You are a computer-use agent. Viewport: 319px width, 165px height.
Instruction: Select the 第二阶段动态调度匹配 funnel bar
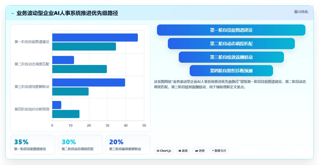231,44
